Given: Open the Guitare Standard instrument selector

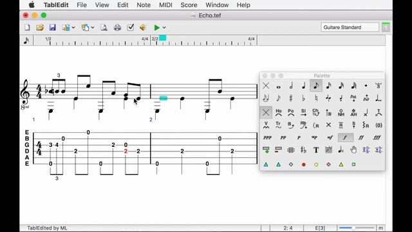Looking at the screenshot, I should (x=350, y=27).
